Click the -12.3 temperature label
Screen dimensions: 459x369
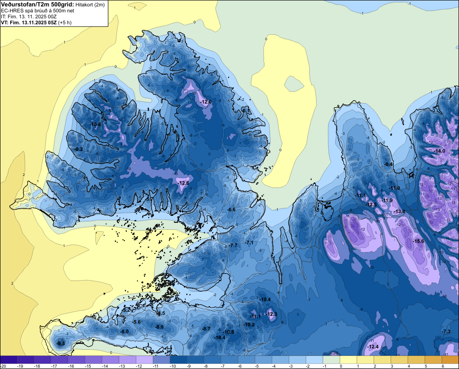click(272, 314)
